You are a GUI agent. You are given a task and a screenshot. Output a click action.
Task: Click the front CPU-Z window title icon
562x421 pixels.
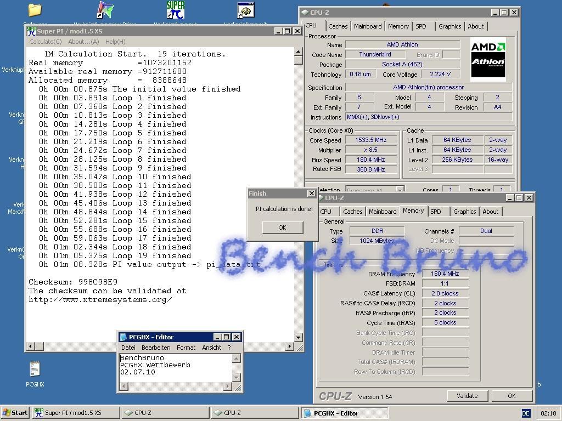pos(321,197)
